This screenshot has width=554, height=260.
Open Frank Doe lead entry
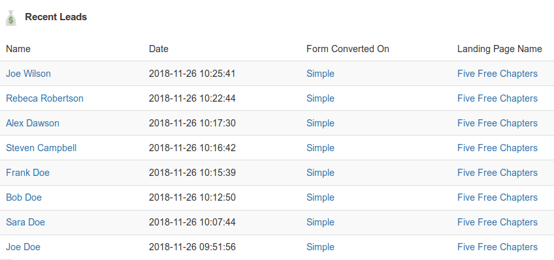click(27, 173)
